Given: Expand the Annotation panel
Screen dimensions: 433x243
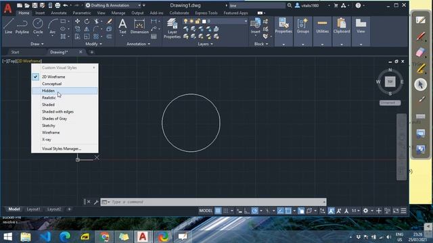Looking at the screenshot, I should [138, 44].
